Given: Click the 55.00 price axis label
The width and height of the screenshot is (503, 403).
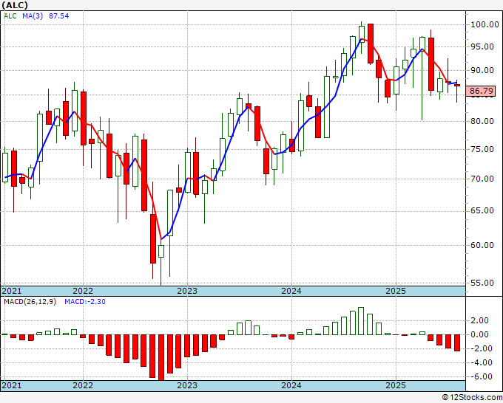Looking at the screenshot, I should pyautogui.click(x=482, y=283).
